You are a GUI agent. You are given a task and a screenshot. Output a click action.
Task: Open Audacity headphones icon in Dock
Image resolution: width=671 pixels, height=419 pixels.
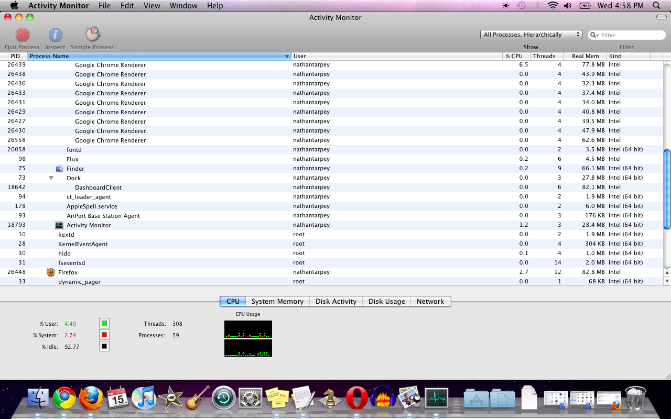pos(383,398)
